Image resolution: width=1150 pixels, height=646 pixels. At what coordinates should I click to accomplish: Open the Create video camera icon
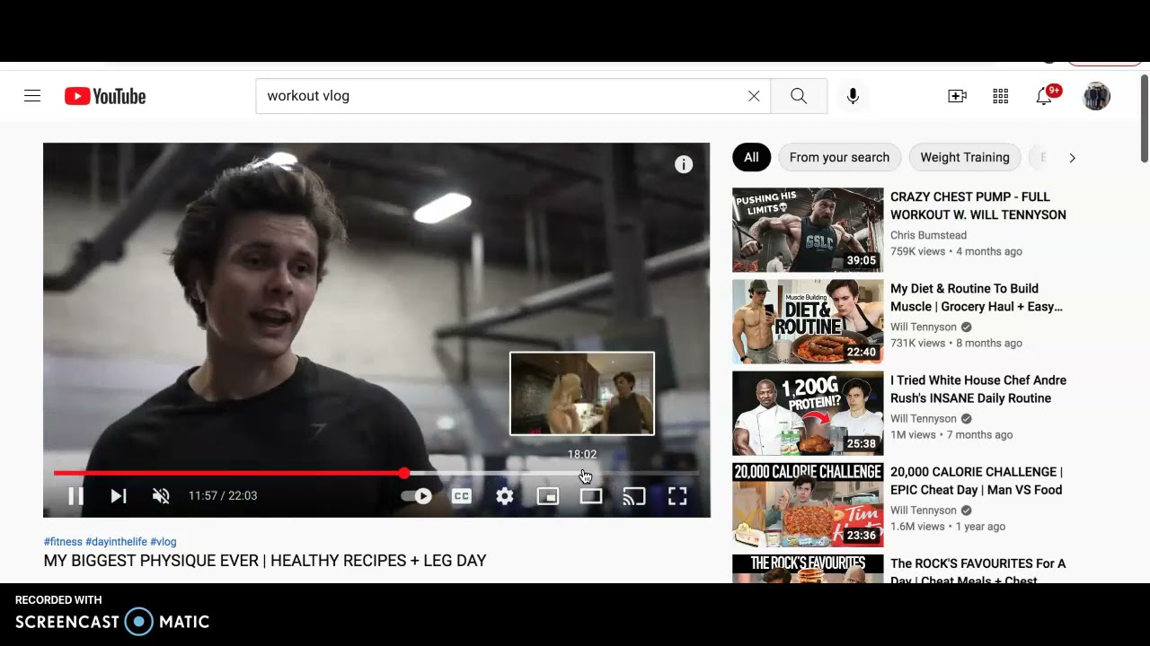958,96
